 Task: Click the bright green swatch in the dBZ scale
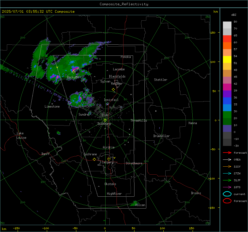pos(227,115)
